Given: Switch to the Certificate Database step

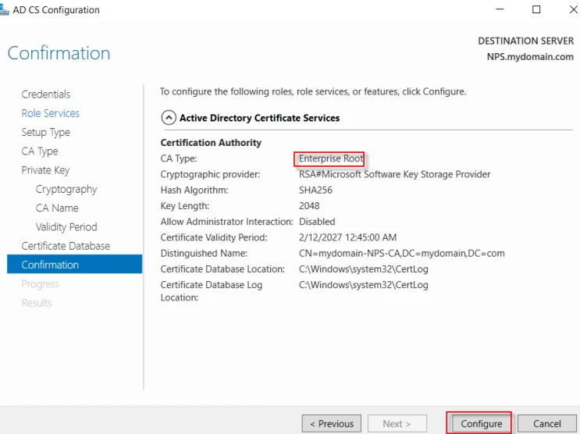Looking at the screenshot, I should (x=66, y=246).
